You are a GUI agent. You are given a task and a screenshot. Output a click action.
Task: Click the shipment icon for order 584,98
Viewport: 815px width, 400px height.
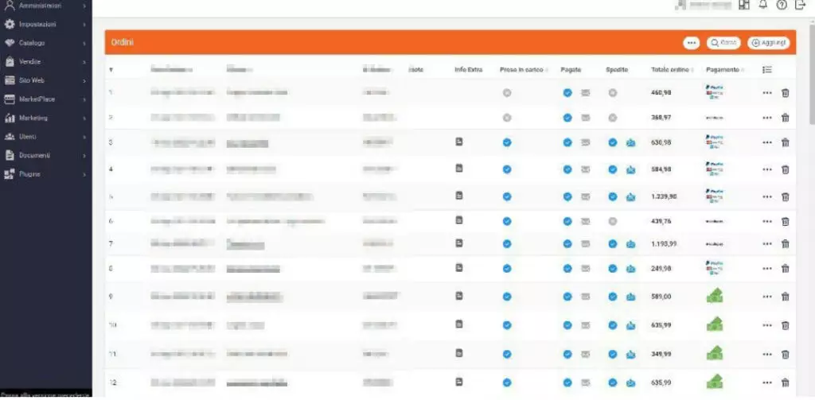630,169
